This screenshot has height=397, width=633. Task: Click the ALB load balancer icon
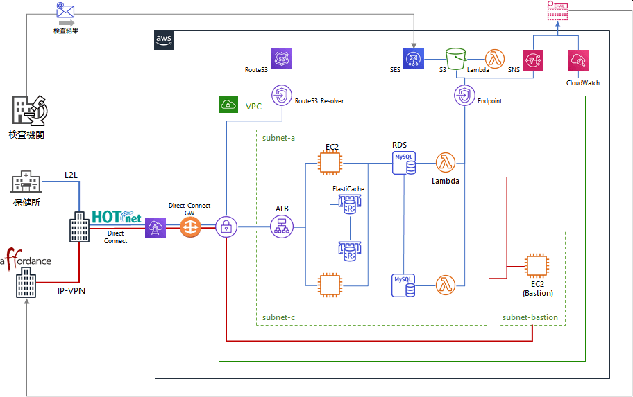coord(281,227)
